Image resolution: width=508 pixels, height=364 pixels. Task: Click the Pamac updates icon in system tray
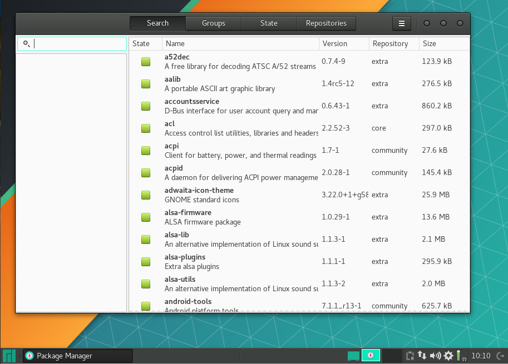click(371, 355)
